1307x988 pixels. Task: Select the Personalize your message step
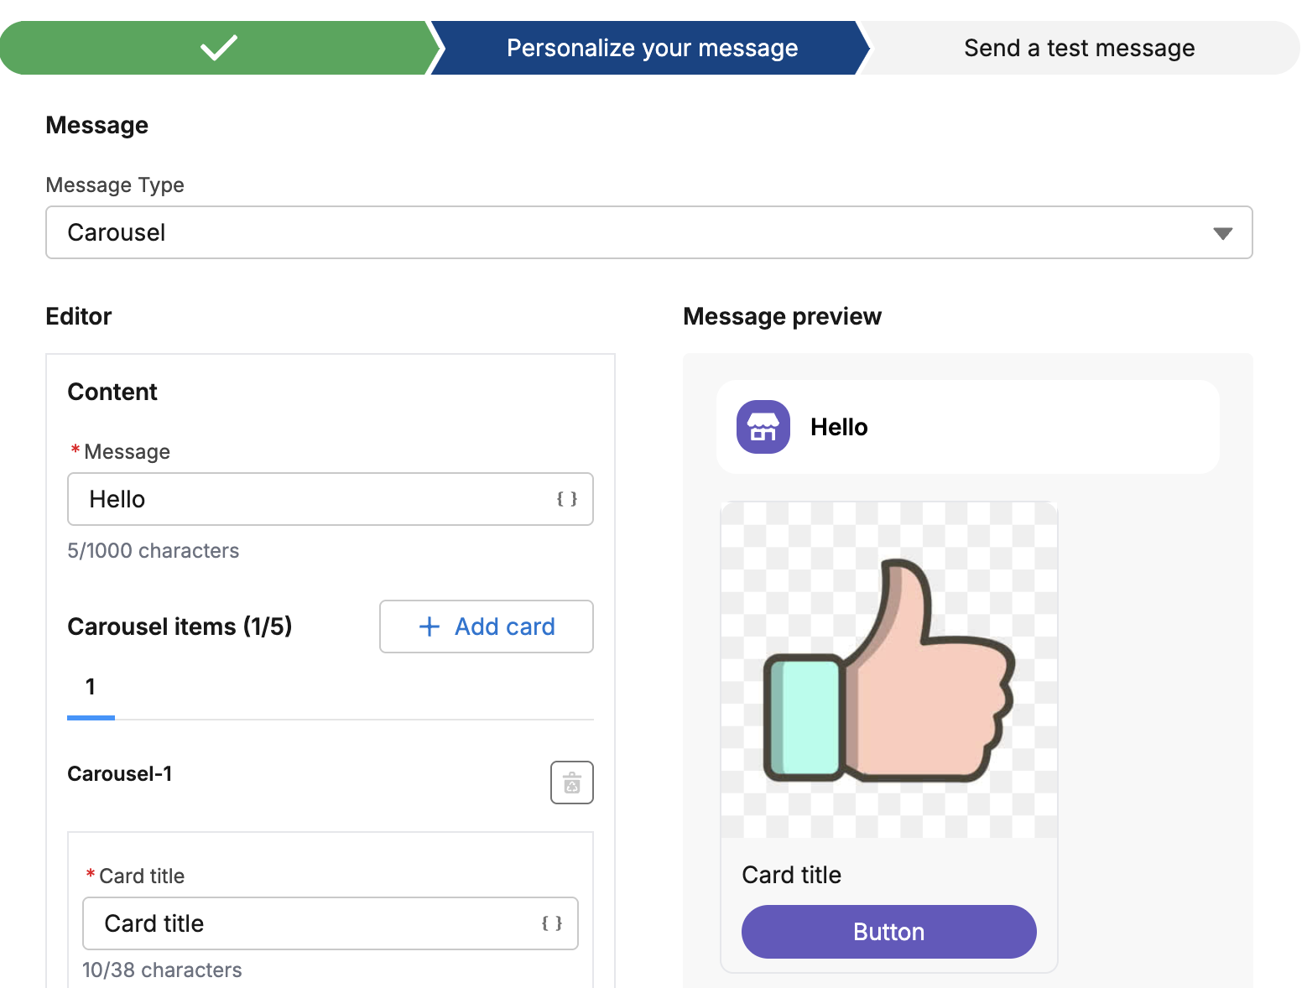click(651, 48)
